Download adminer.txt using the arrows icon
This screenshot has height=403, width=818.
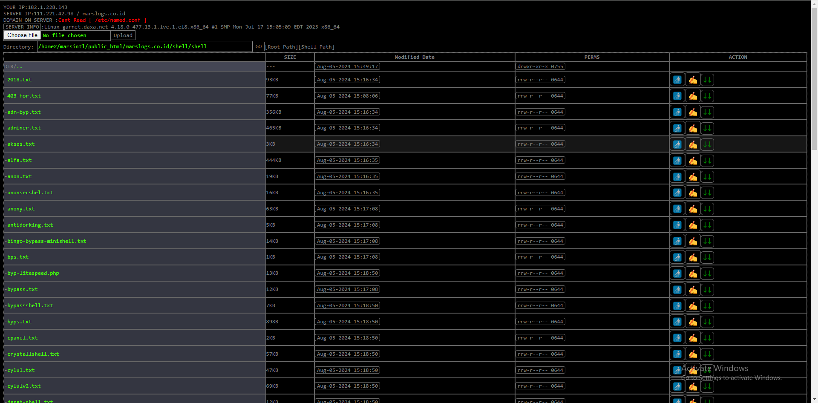pos(708,128)
